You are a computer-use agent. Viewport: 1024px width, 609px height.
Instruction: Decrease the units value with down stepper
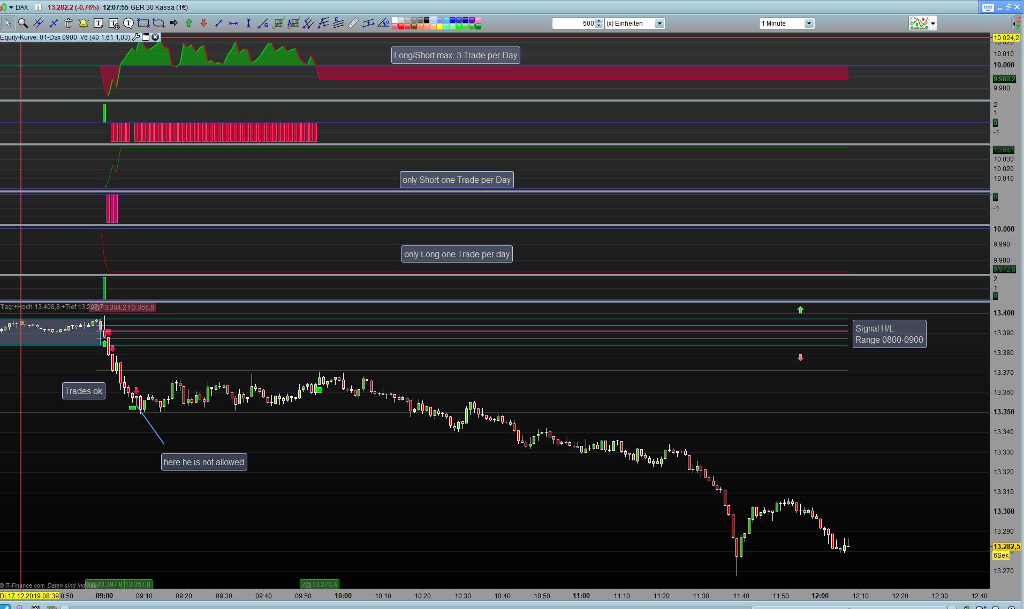coord(599,26)
